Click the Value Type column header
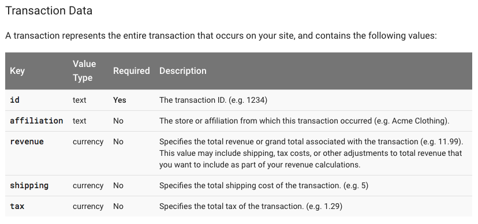The width and height of the screenshot is (478, 224). pos(84,70)
